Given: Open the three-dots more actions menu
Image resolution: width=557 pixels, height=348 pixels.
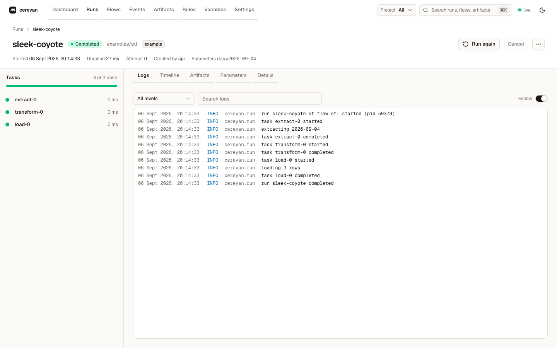Looking at the screenshot, I should 538,44.
